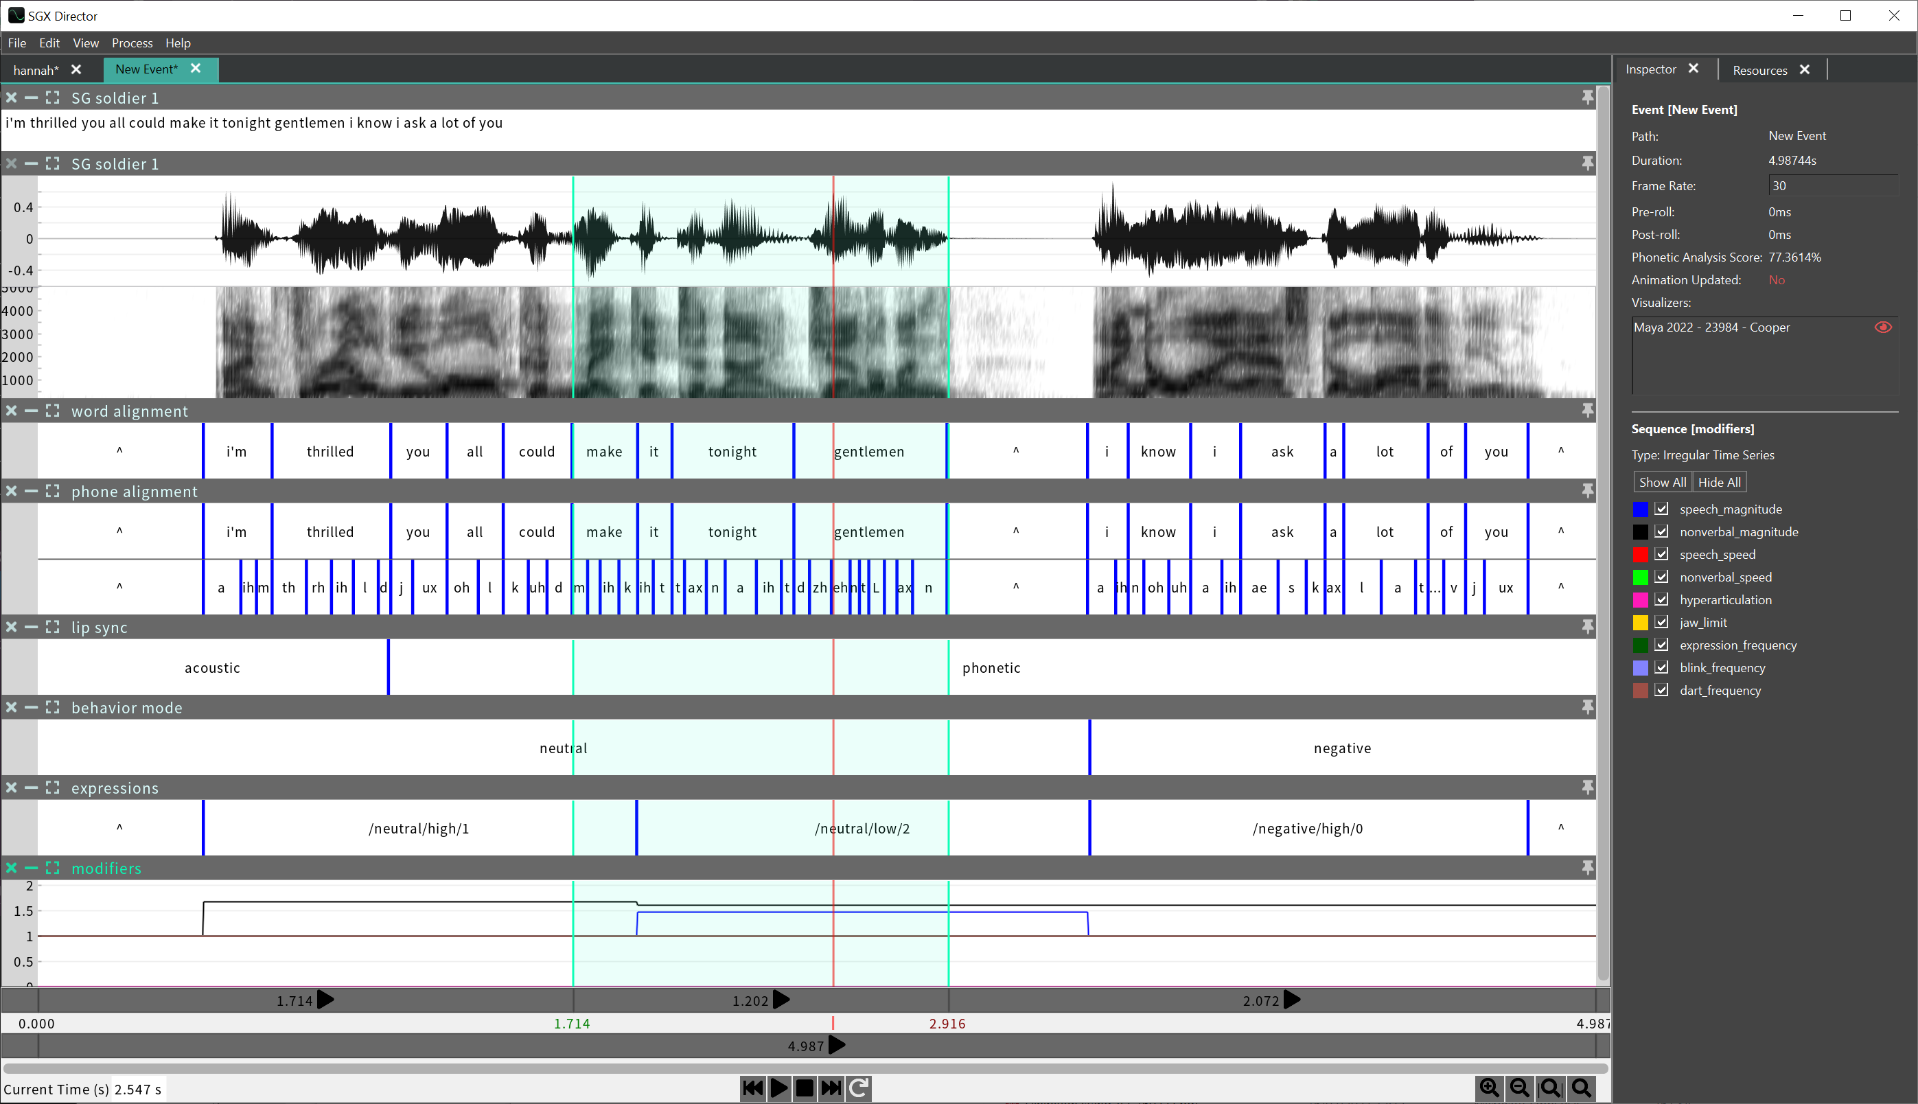Maximize the lip sync track view

click(52, 627)
